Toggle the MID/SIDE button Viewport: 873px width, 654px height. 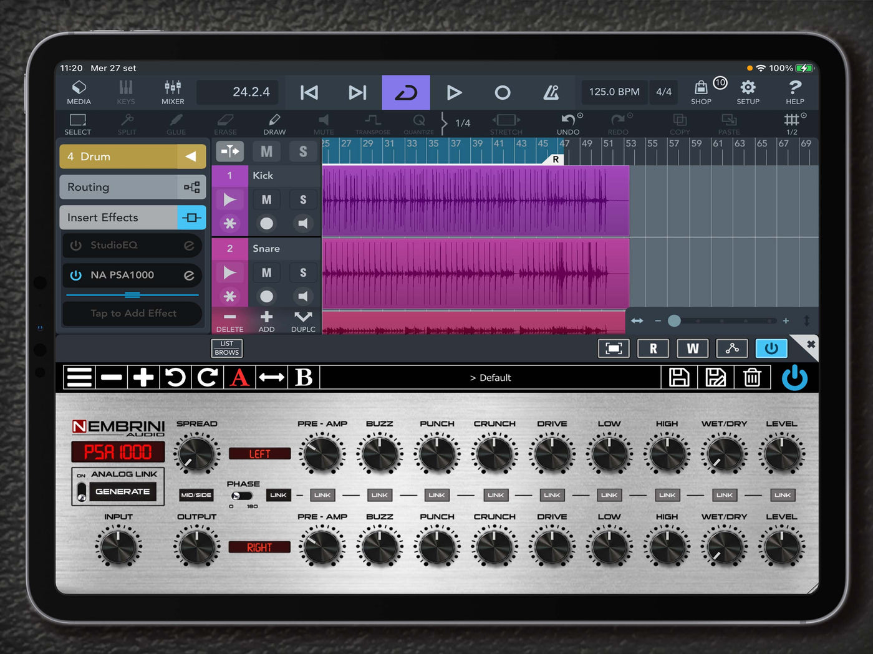[x=196, y=495]
